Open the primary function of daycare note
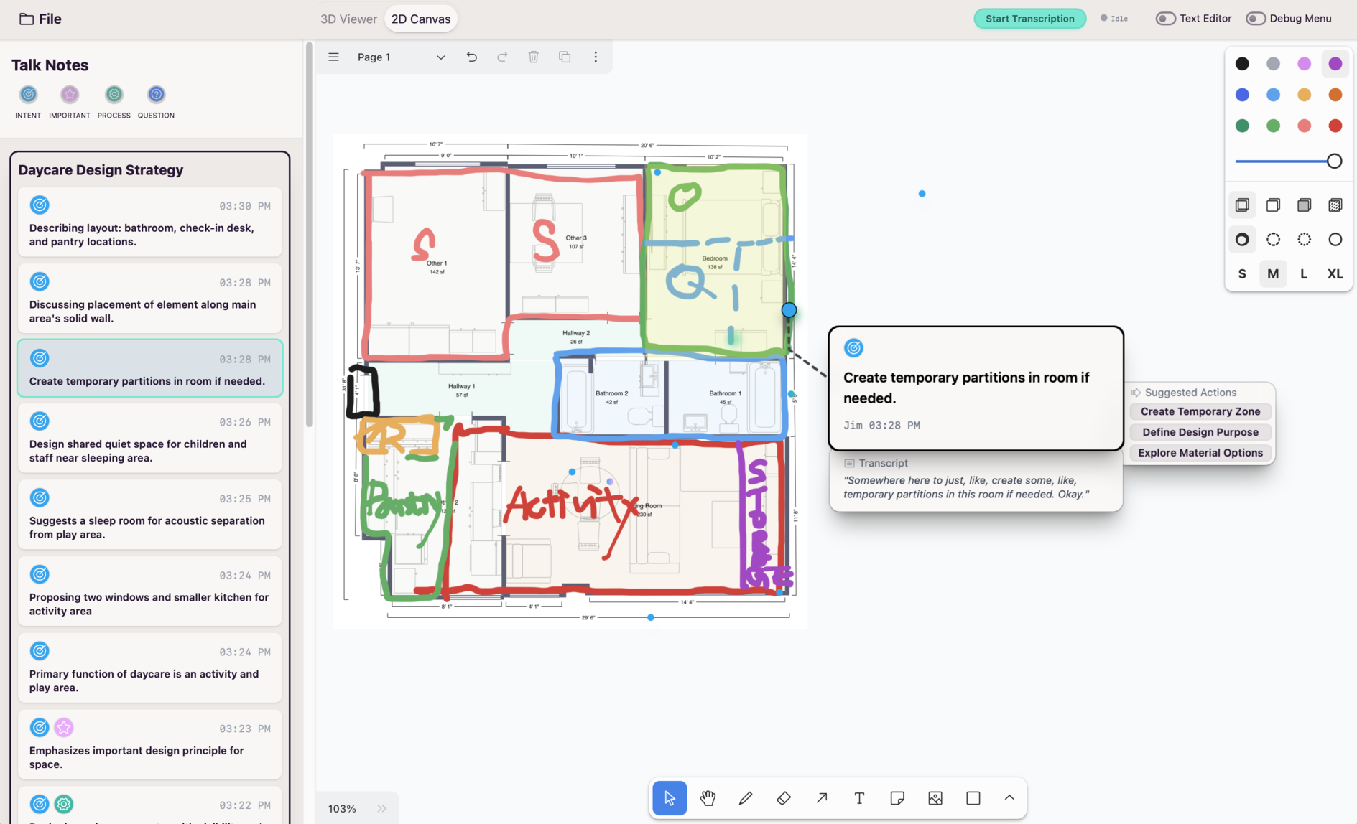Viewport: 1357px width, 824px height. tap(150, 668)
